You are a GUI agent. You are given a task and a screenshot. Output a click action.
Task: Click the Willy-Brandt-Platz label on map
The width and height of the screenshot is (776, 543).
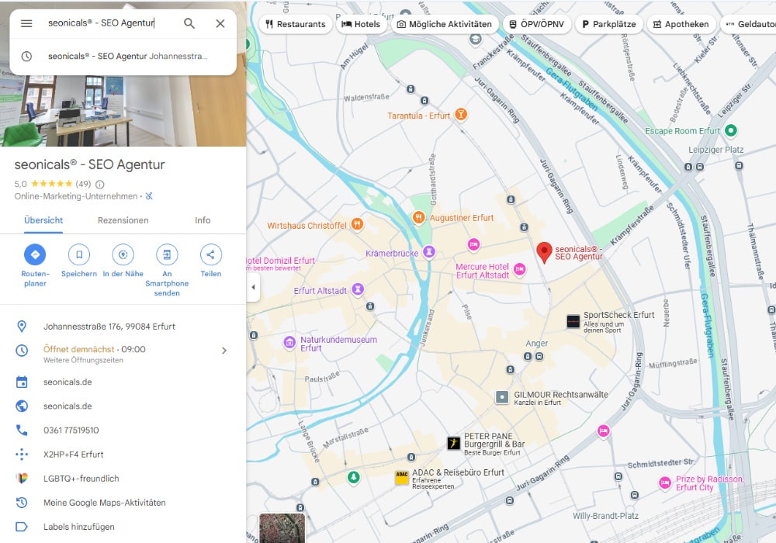click(605, 516)
